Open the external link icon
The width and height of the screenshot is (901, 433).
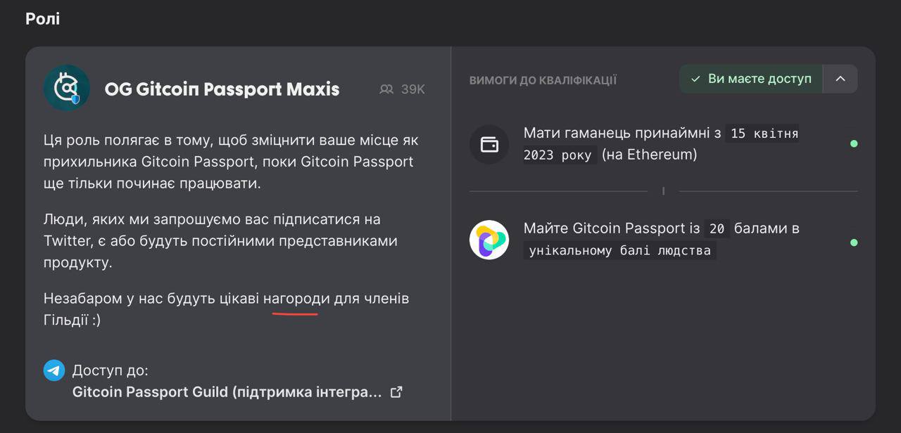point(396,392)
